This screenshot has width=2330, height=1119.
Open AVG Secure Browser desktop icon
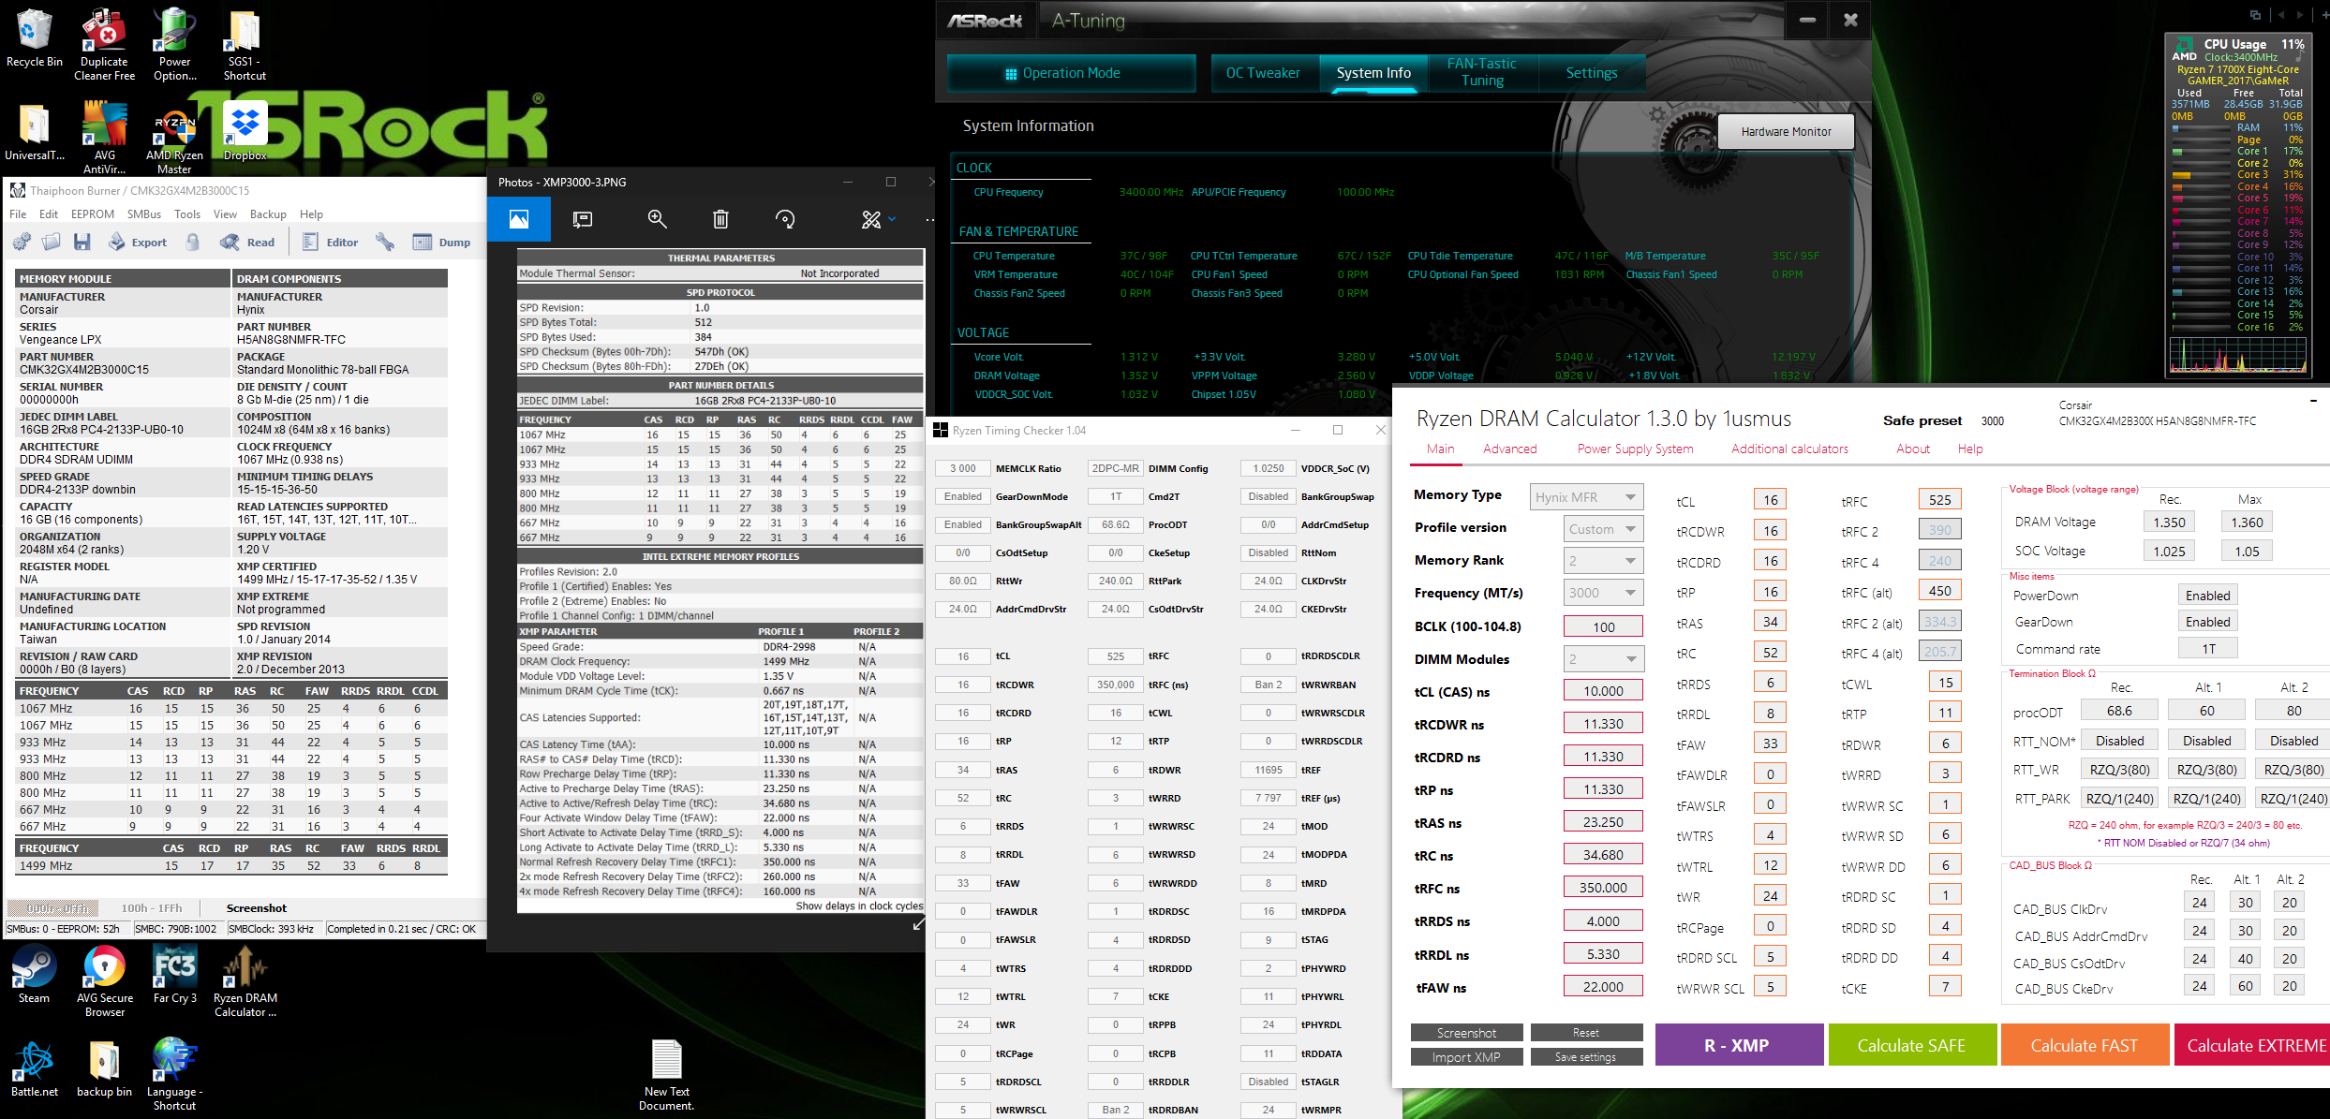coord(105,981)
